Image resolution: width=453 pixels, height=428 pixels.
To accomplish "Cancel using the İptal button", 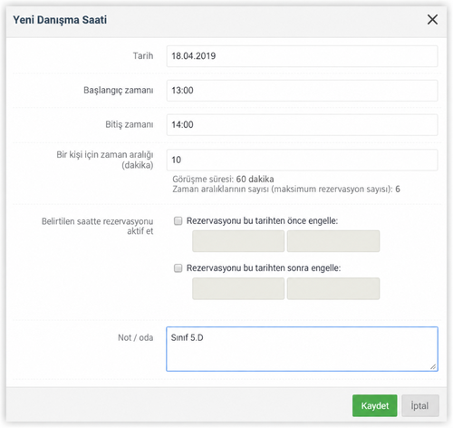I will tap(420, 405).
